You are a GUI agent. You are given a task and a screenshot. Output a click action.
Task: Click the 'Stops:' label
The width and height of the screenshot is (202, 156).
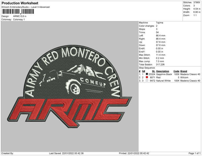(x=142, y=29)
